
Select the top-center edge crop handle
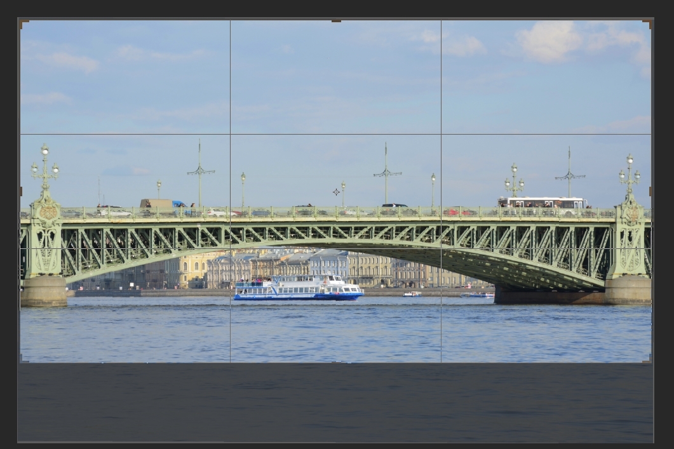pos(336,20)
